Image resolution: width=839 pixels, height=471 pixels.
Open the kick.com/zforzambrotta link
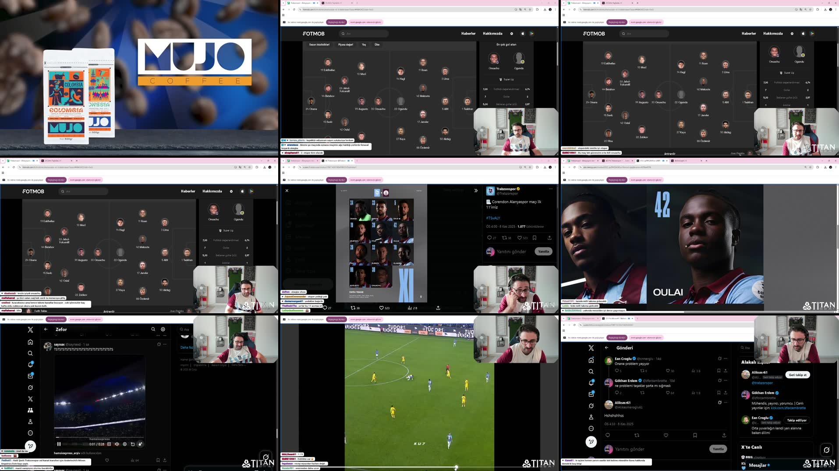pyautogui.click(x=788, y=408)
